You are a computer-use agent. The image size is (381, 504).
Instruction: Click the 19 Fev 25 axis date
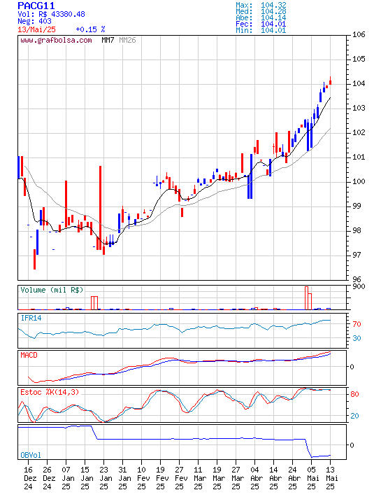[161, 478]
